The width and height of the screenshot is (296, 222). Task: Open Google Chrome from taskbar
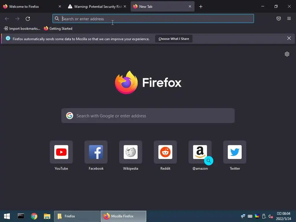(x=34, y=216)
